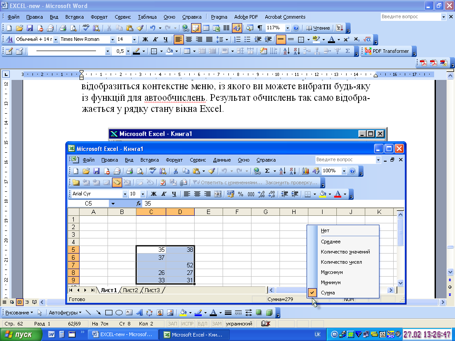Toggle center alignment in Word toolbar
The width and height of the screenshot is (455, 341).
click(188, 40)
